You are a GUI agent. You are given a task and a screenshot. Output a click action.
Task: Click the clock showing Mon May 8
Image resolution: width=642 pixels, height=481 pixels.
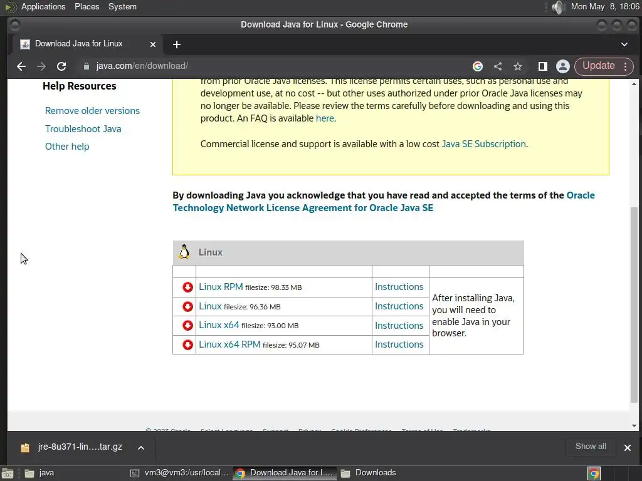[x=605, y=6]
